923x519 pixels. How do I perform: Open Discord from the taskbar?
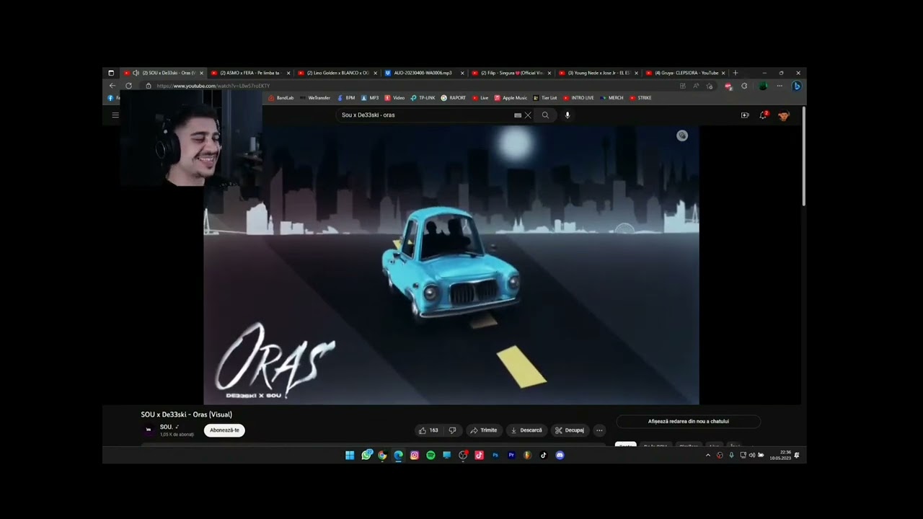(x=560, y=455)
